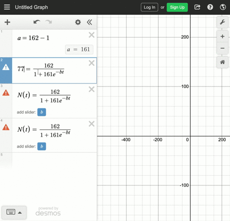Click warning icon on expression 3
Image resolution: width=230 pixels, height=221 pixels.
point(6,93)
